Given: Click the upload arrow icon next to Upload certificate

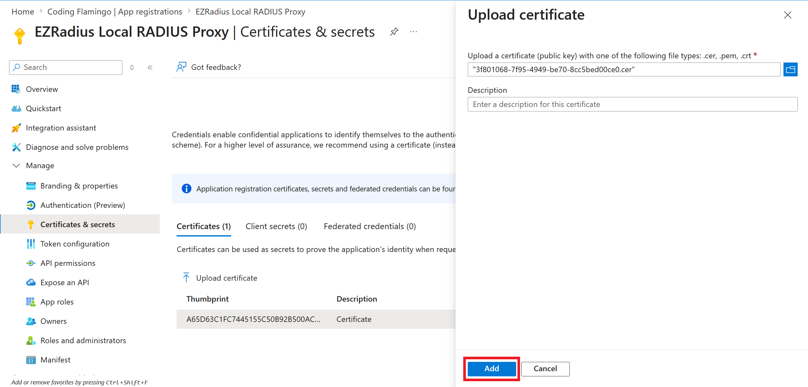Looking at the screenshot, I should pos(186,277).
